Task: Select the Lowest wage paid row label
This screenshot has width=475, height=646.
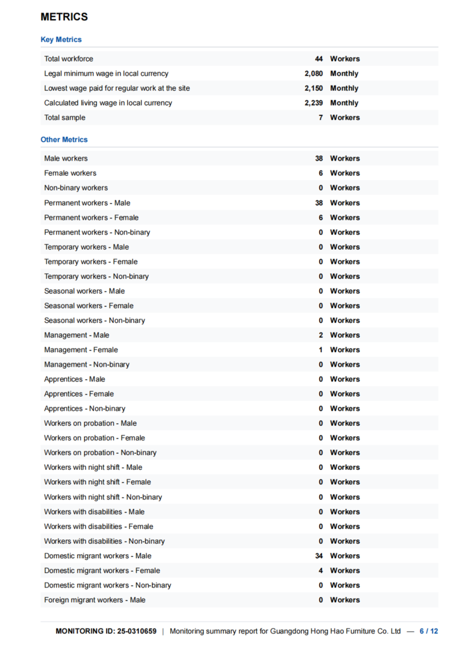Action: pyautogui.click(x=117, y=88)
